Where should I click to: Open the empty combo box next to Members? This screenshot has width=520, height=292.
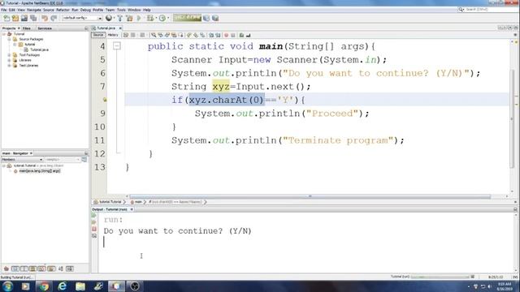click(x=63, y=160)
